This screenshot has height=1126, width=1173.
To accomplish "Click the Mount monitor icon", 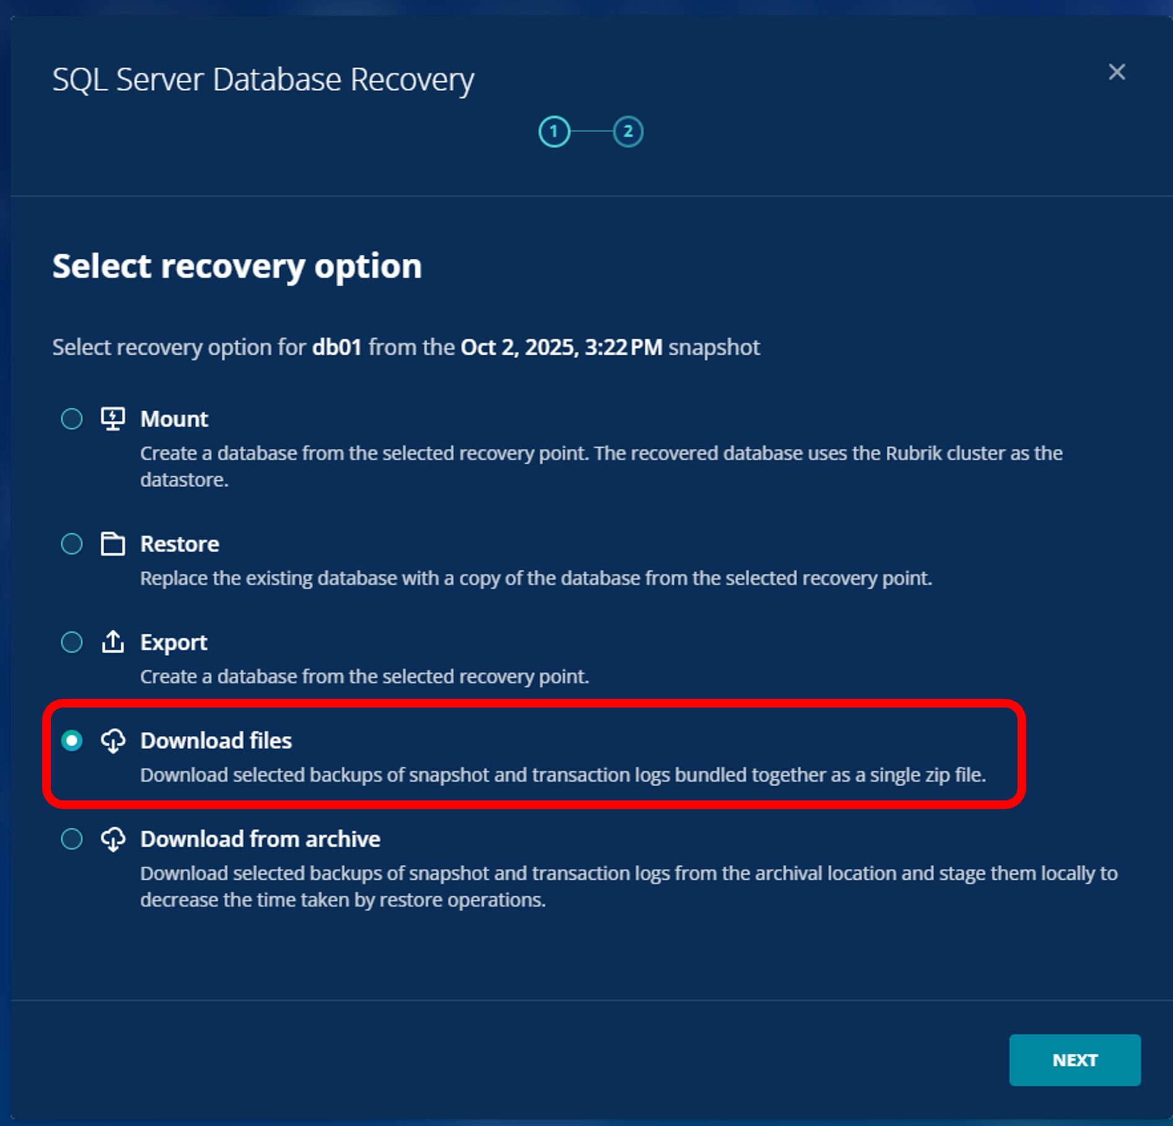I will (x=113, y=419).
